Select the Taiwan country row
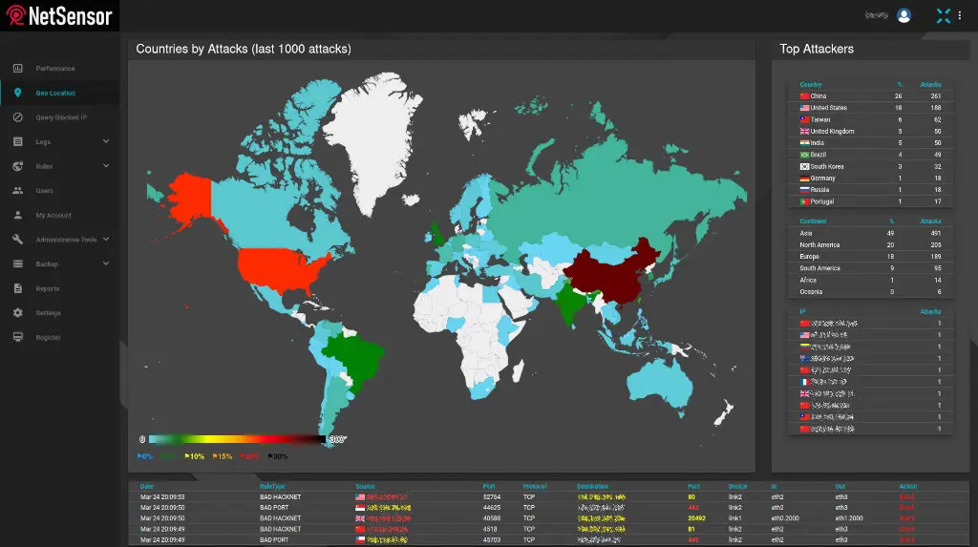The height and width of the screenshot is (547, 978). 870,119
